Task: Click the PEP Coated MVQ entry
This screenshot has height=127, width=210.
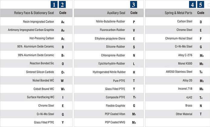Action: pyautogui.click(x=115, y=122)
